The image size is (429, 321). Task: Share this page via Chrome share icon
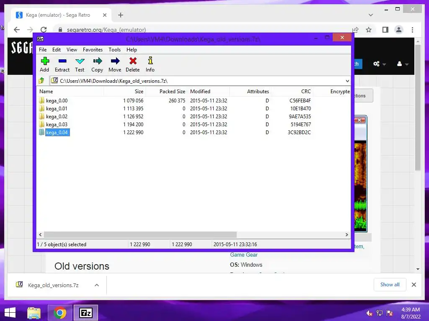(x=355, y=30)
